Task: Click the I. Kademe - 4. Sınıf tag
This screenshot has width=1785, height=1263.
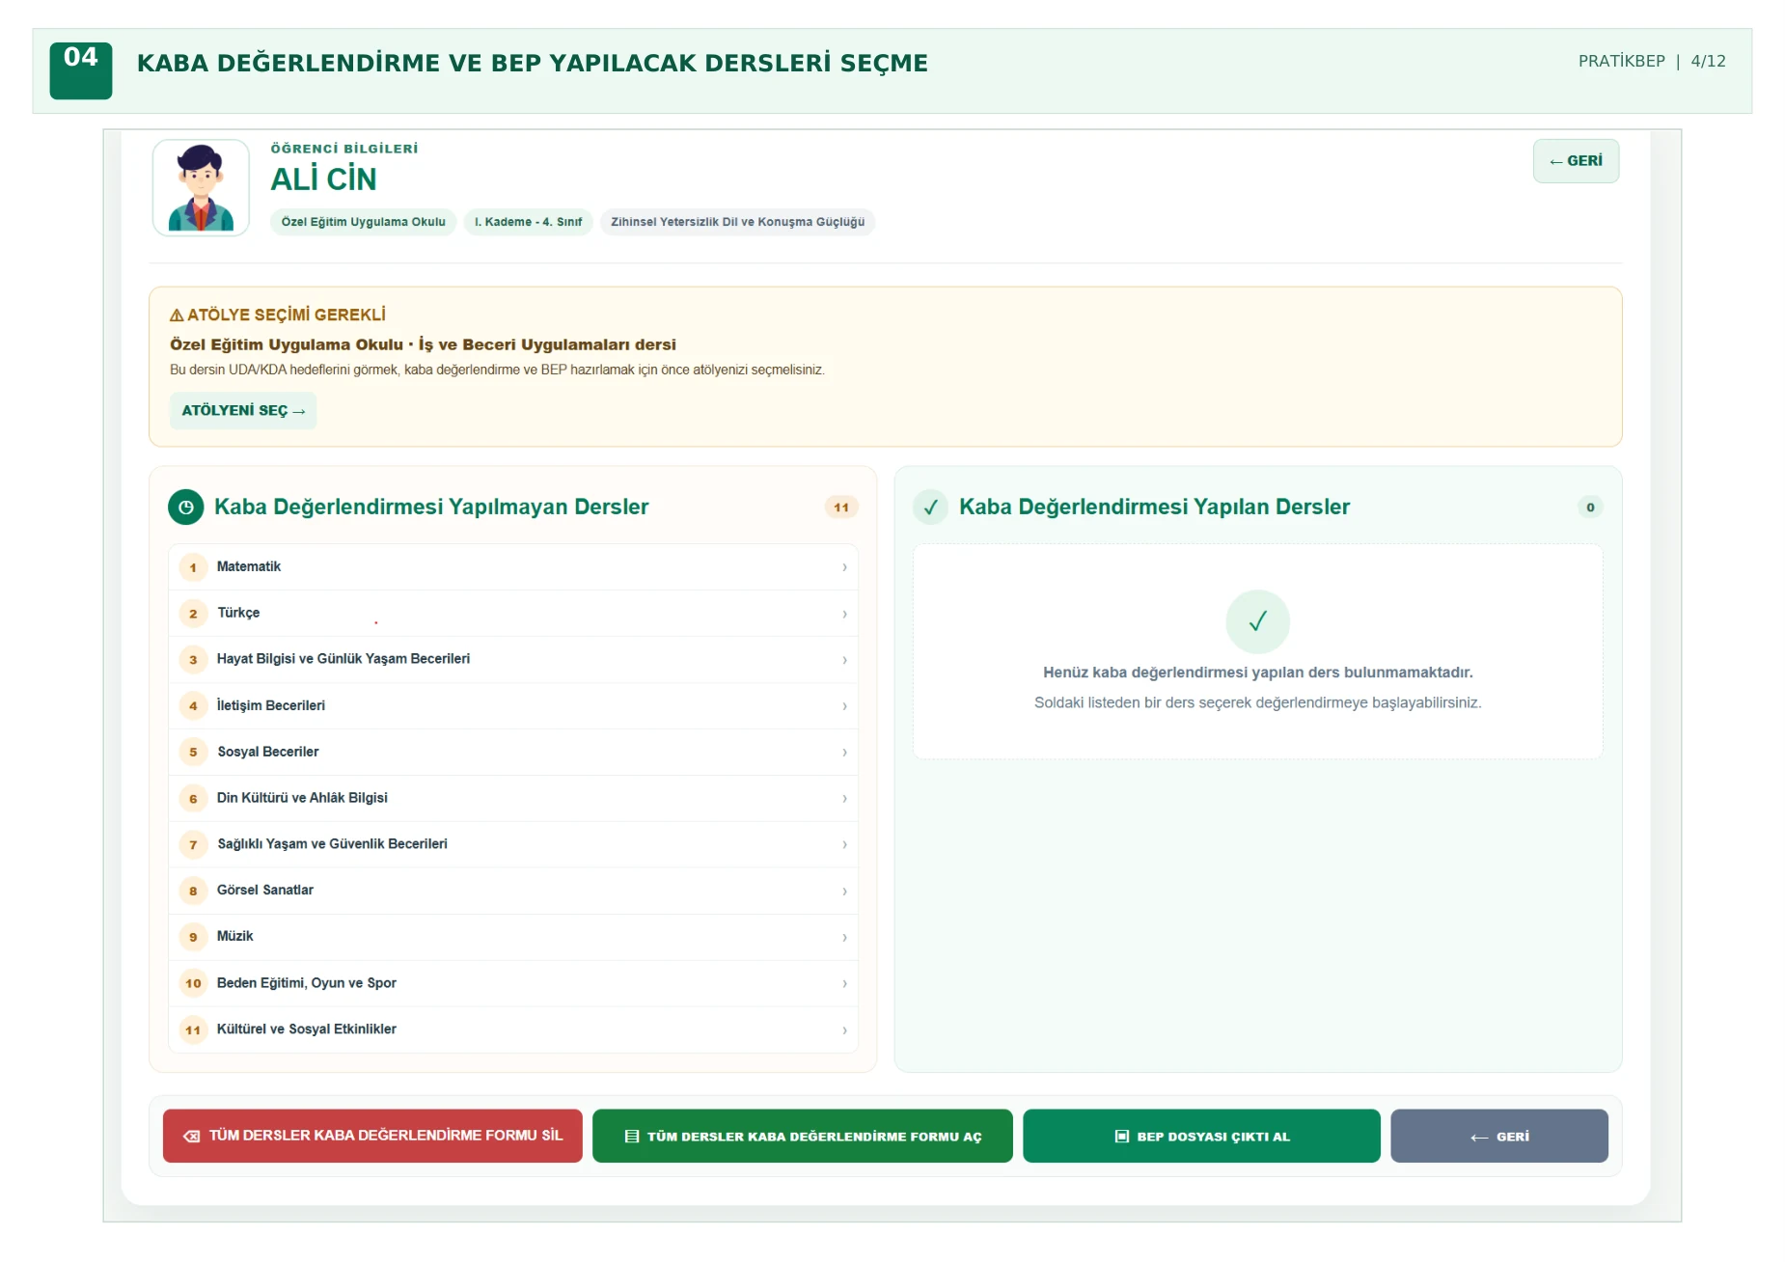Action: click(x=528, y=222)
